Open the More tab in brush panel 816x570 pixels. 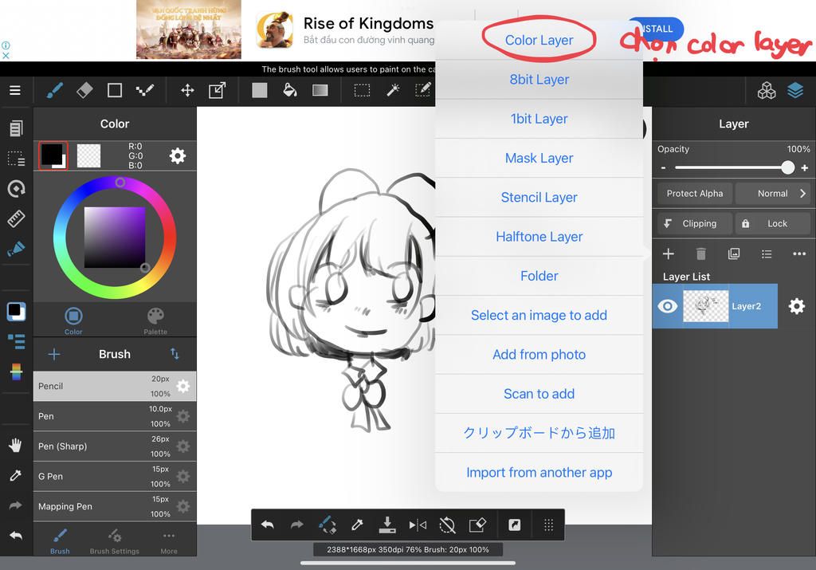169,541
